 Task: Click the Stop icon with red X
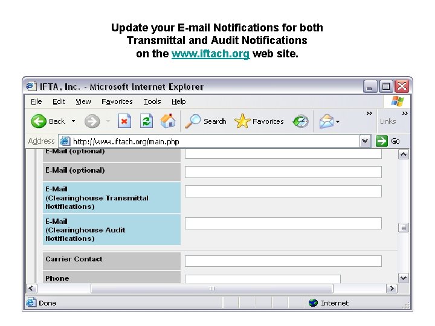click(124, 121)
